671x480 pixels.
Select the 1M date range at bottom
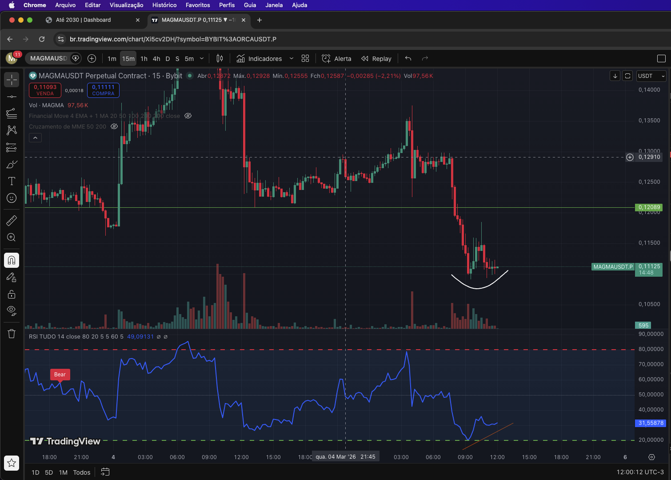click(63, 472)
